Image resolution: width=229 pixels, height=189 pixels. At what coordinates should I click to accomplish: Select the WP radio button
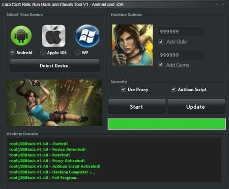77,53
